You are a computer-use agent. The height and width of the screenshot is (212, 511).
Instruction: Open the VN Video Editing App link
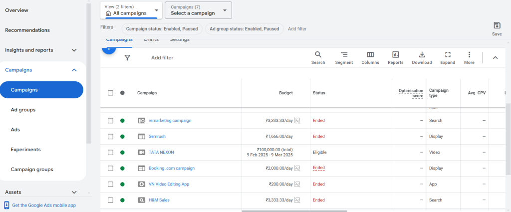[x=169, y=185]
